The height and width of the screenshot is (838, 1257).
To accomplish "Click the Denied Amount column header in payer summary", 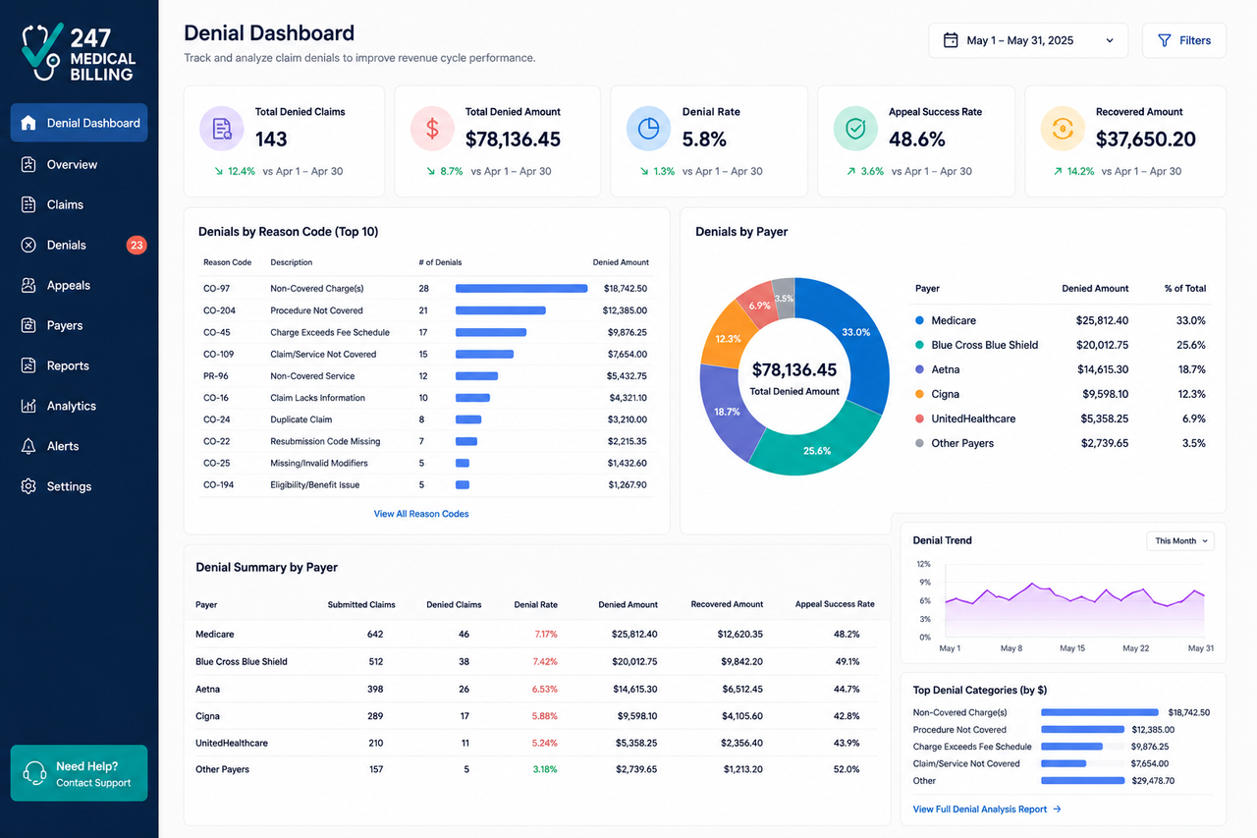I will (x=628, y=604).
